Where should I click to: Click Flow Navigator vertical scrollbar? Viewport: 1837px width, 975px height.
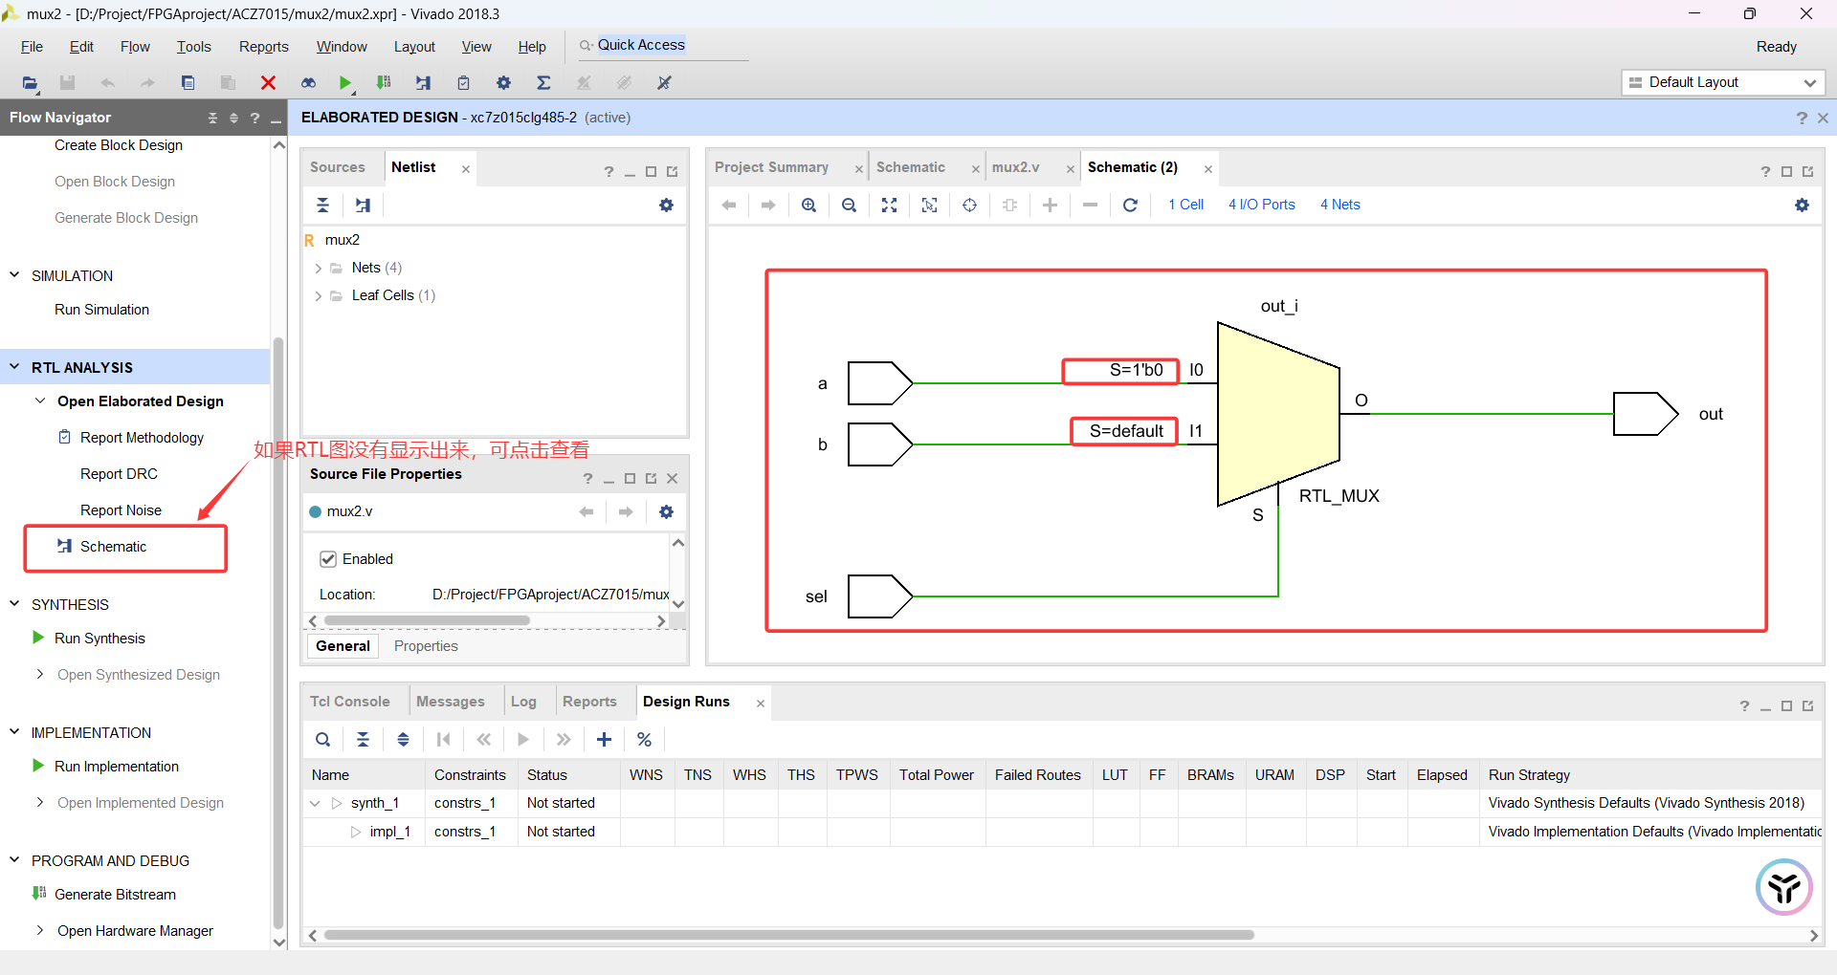coord(278,631)
